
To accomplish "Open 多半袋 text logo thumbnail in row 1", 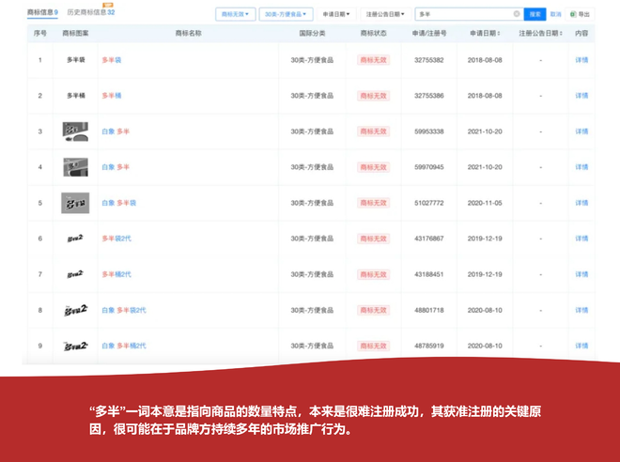I will point(75,60).
